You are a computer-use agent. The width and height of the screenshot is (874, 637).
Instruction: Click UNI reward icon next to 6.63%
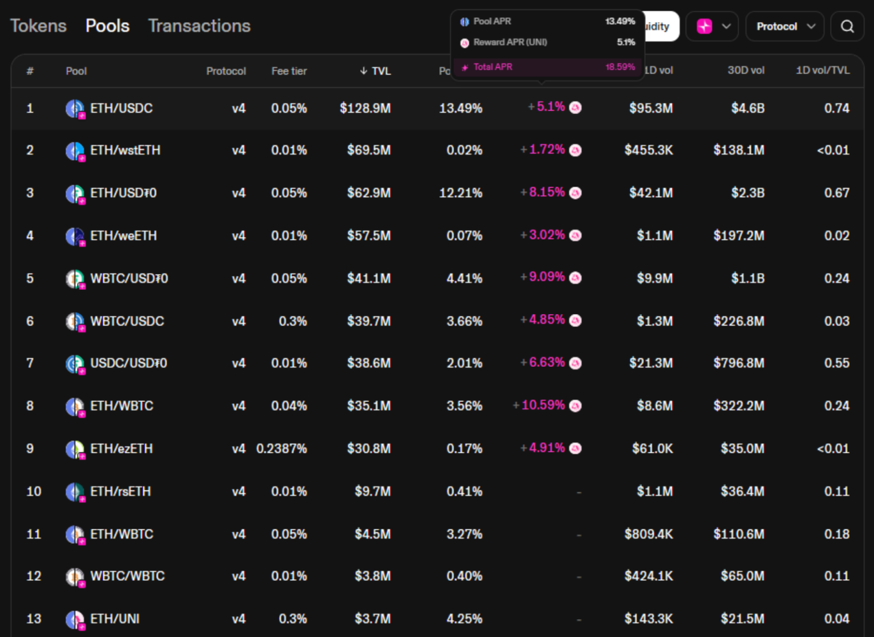[575, 363]
